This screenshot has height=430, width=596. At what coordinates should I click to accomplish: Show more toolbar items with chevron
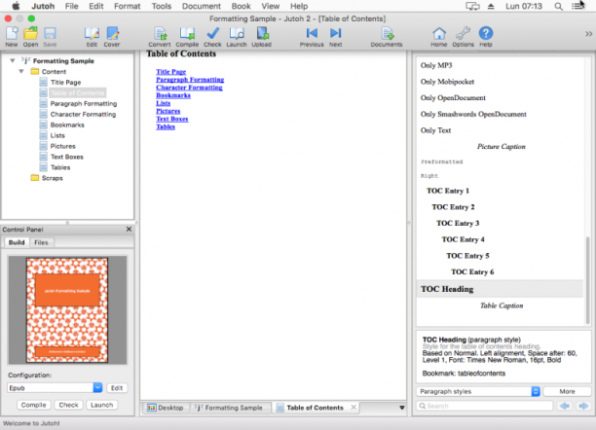pos(588,34)
